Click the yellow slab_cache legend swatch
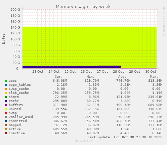 pyautogui.click(x=6, y=93)
